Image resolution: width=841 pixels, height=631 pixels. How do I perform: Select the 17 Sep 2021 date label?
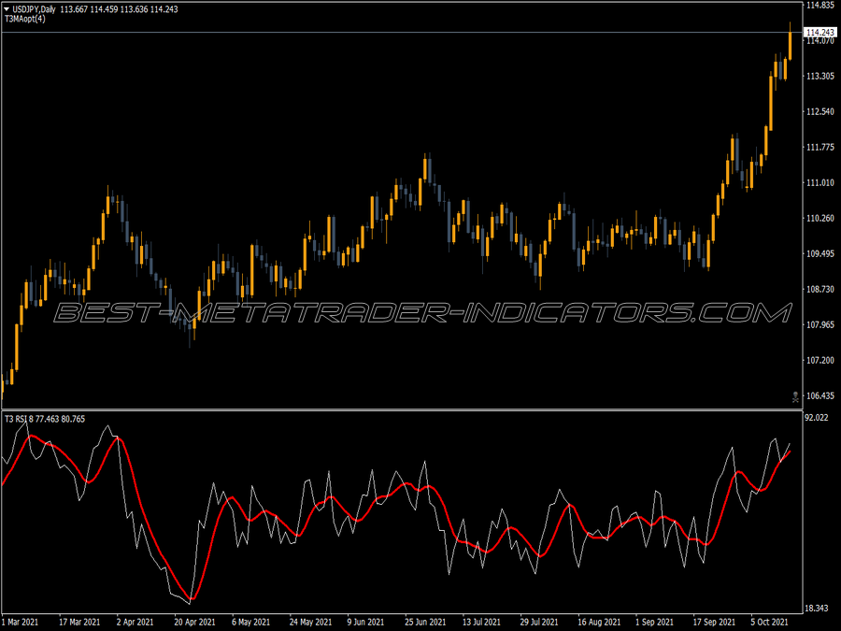[713, 623]
